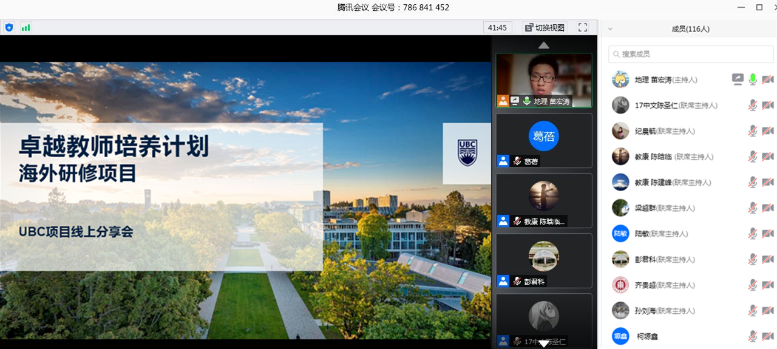The height and width of the screenshot is (349, 777).
Task: Check the green network signal icon
Action: 25,27
